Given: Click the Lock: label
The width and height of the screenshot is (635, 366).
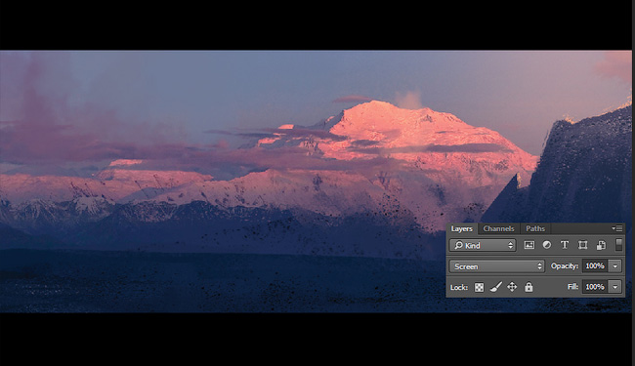Looking at the screenshot, I should [459, 288].
